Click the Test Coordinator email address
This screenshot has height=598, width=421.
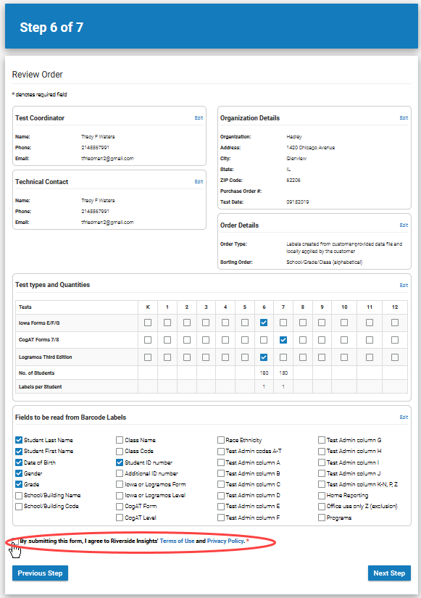pos(107,158)
